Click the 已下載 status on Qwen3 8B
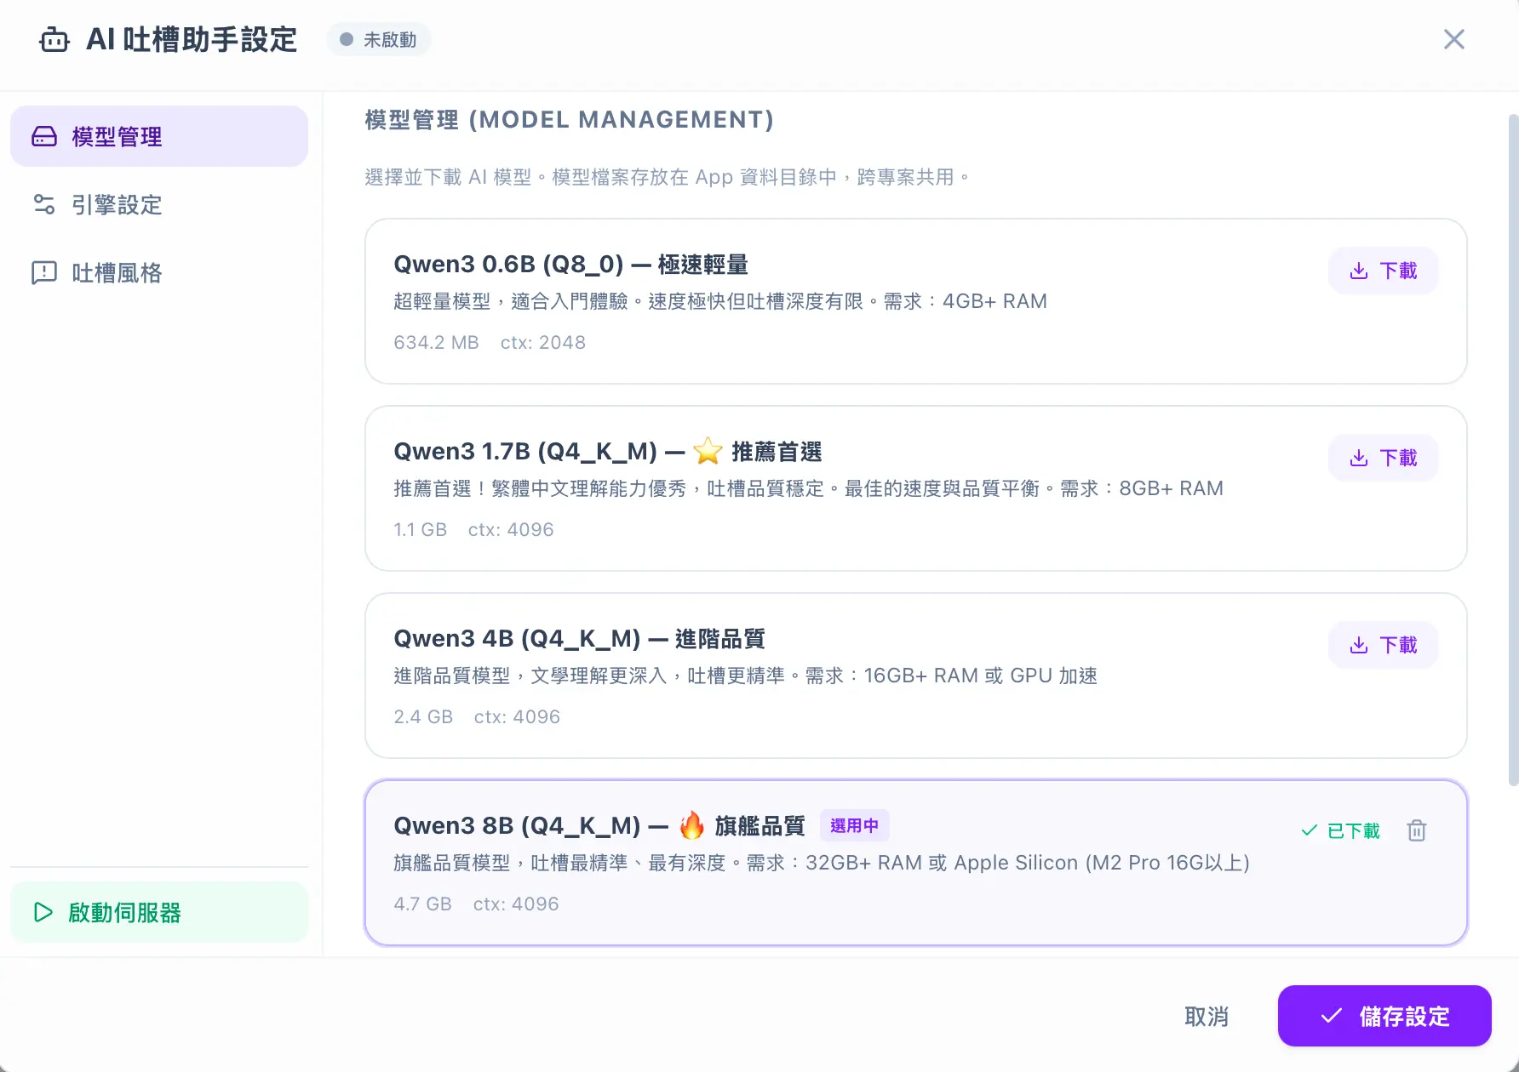 coord(1341,830)
